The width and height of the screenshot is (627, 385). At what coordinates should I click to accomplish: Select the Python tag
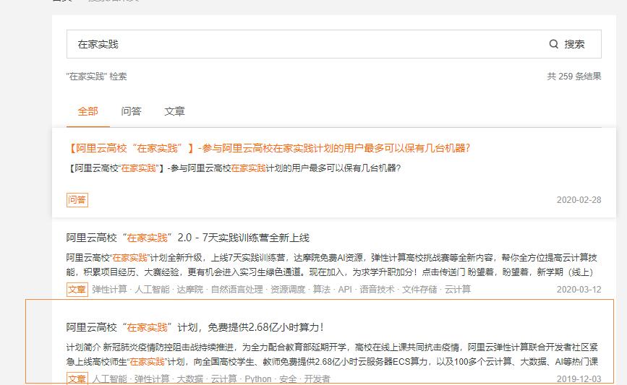258,378
